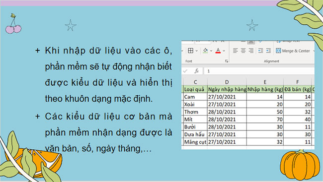Click the Insert Function fx icon
This screenshot has height=182, width=323.
pyautogui.click(x=196, y=71)
